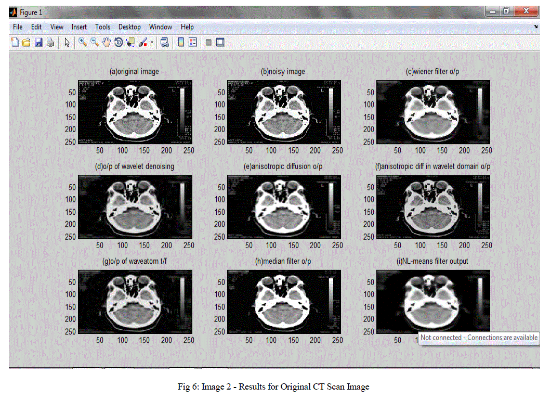Select the Edit Plot arrow tool
Viewport: 551px width, 400px height.
(67, 43)
